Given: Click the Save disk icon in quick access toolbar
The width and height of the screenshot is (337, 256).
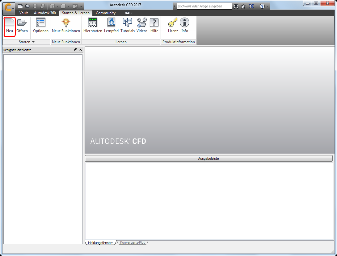Looking at the screenshot, I should pyautogui.click(x=35, y=6).
